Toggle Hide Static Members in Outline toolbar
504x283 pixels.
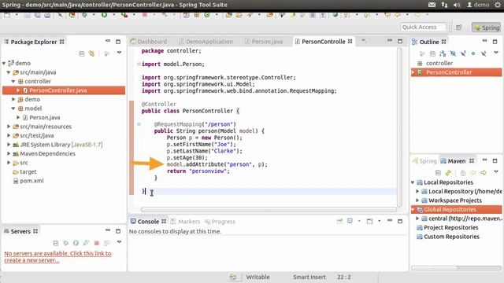(x=463, y=53)
